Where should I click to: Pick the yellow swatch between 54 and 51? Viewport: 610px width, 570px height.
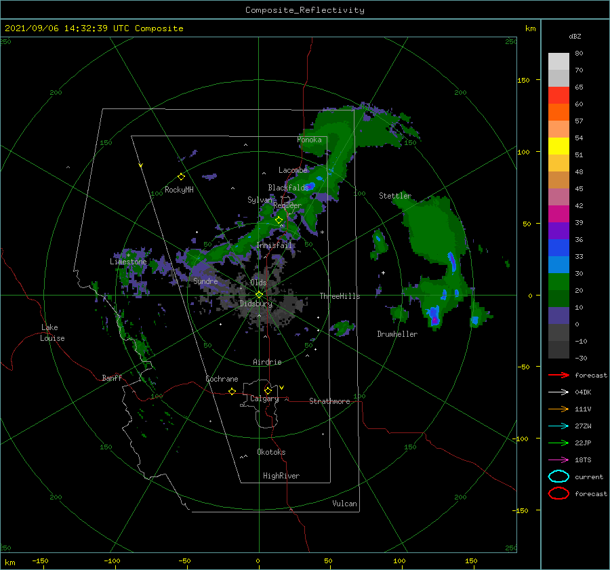tap(558, 146)
